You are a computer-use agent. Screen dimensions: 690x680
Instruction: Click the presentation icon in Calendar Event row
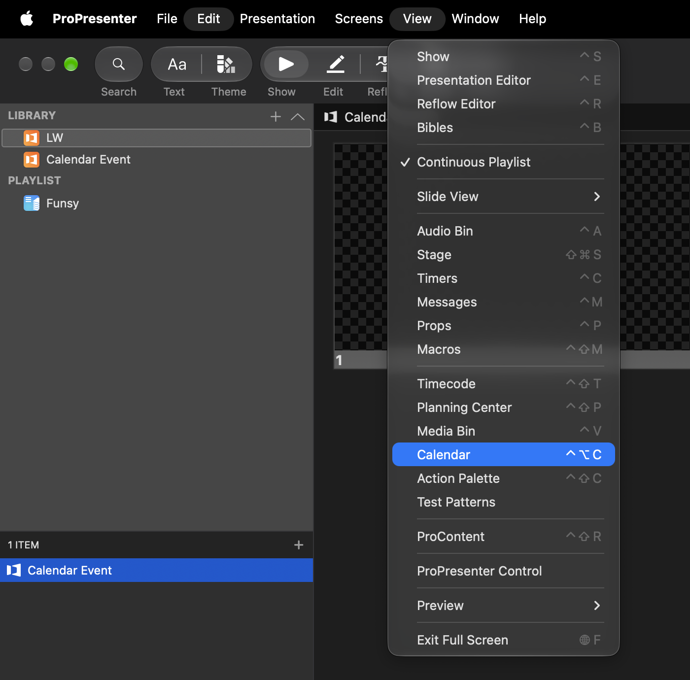(14, 570)
